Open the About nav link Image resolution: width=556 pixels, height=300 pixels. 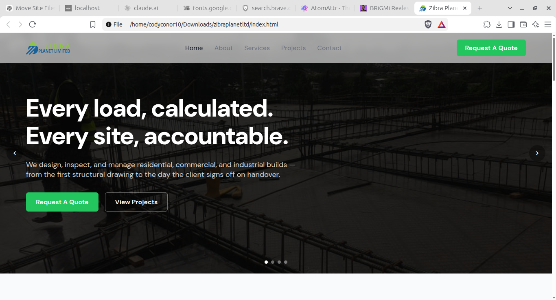pos(224,48)
